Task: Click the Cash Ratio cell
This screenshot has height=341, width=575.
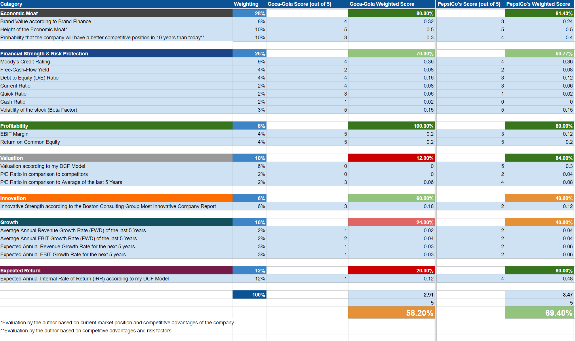Action: click(x=116, y=102)
